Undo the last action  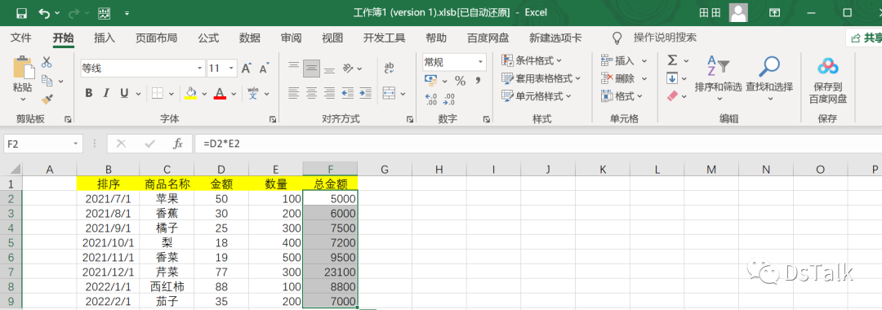point(44,13)
